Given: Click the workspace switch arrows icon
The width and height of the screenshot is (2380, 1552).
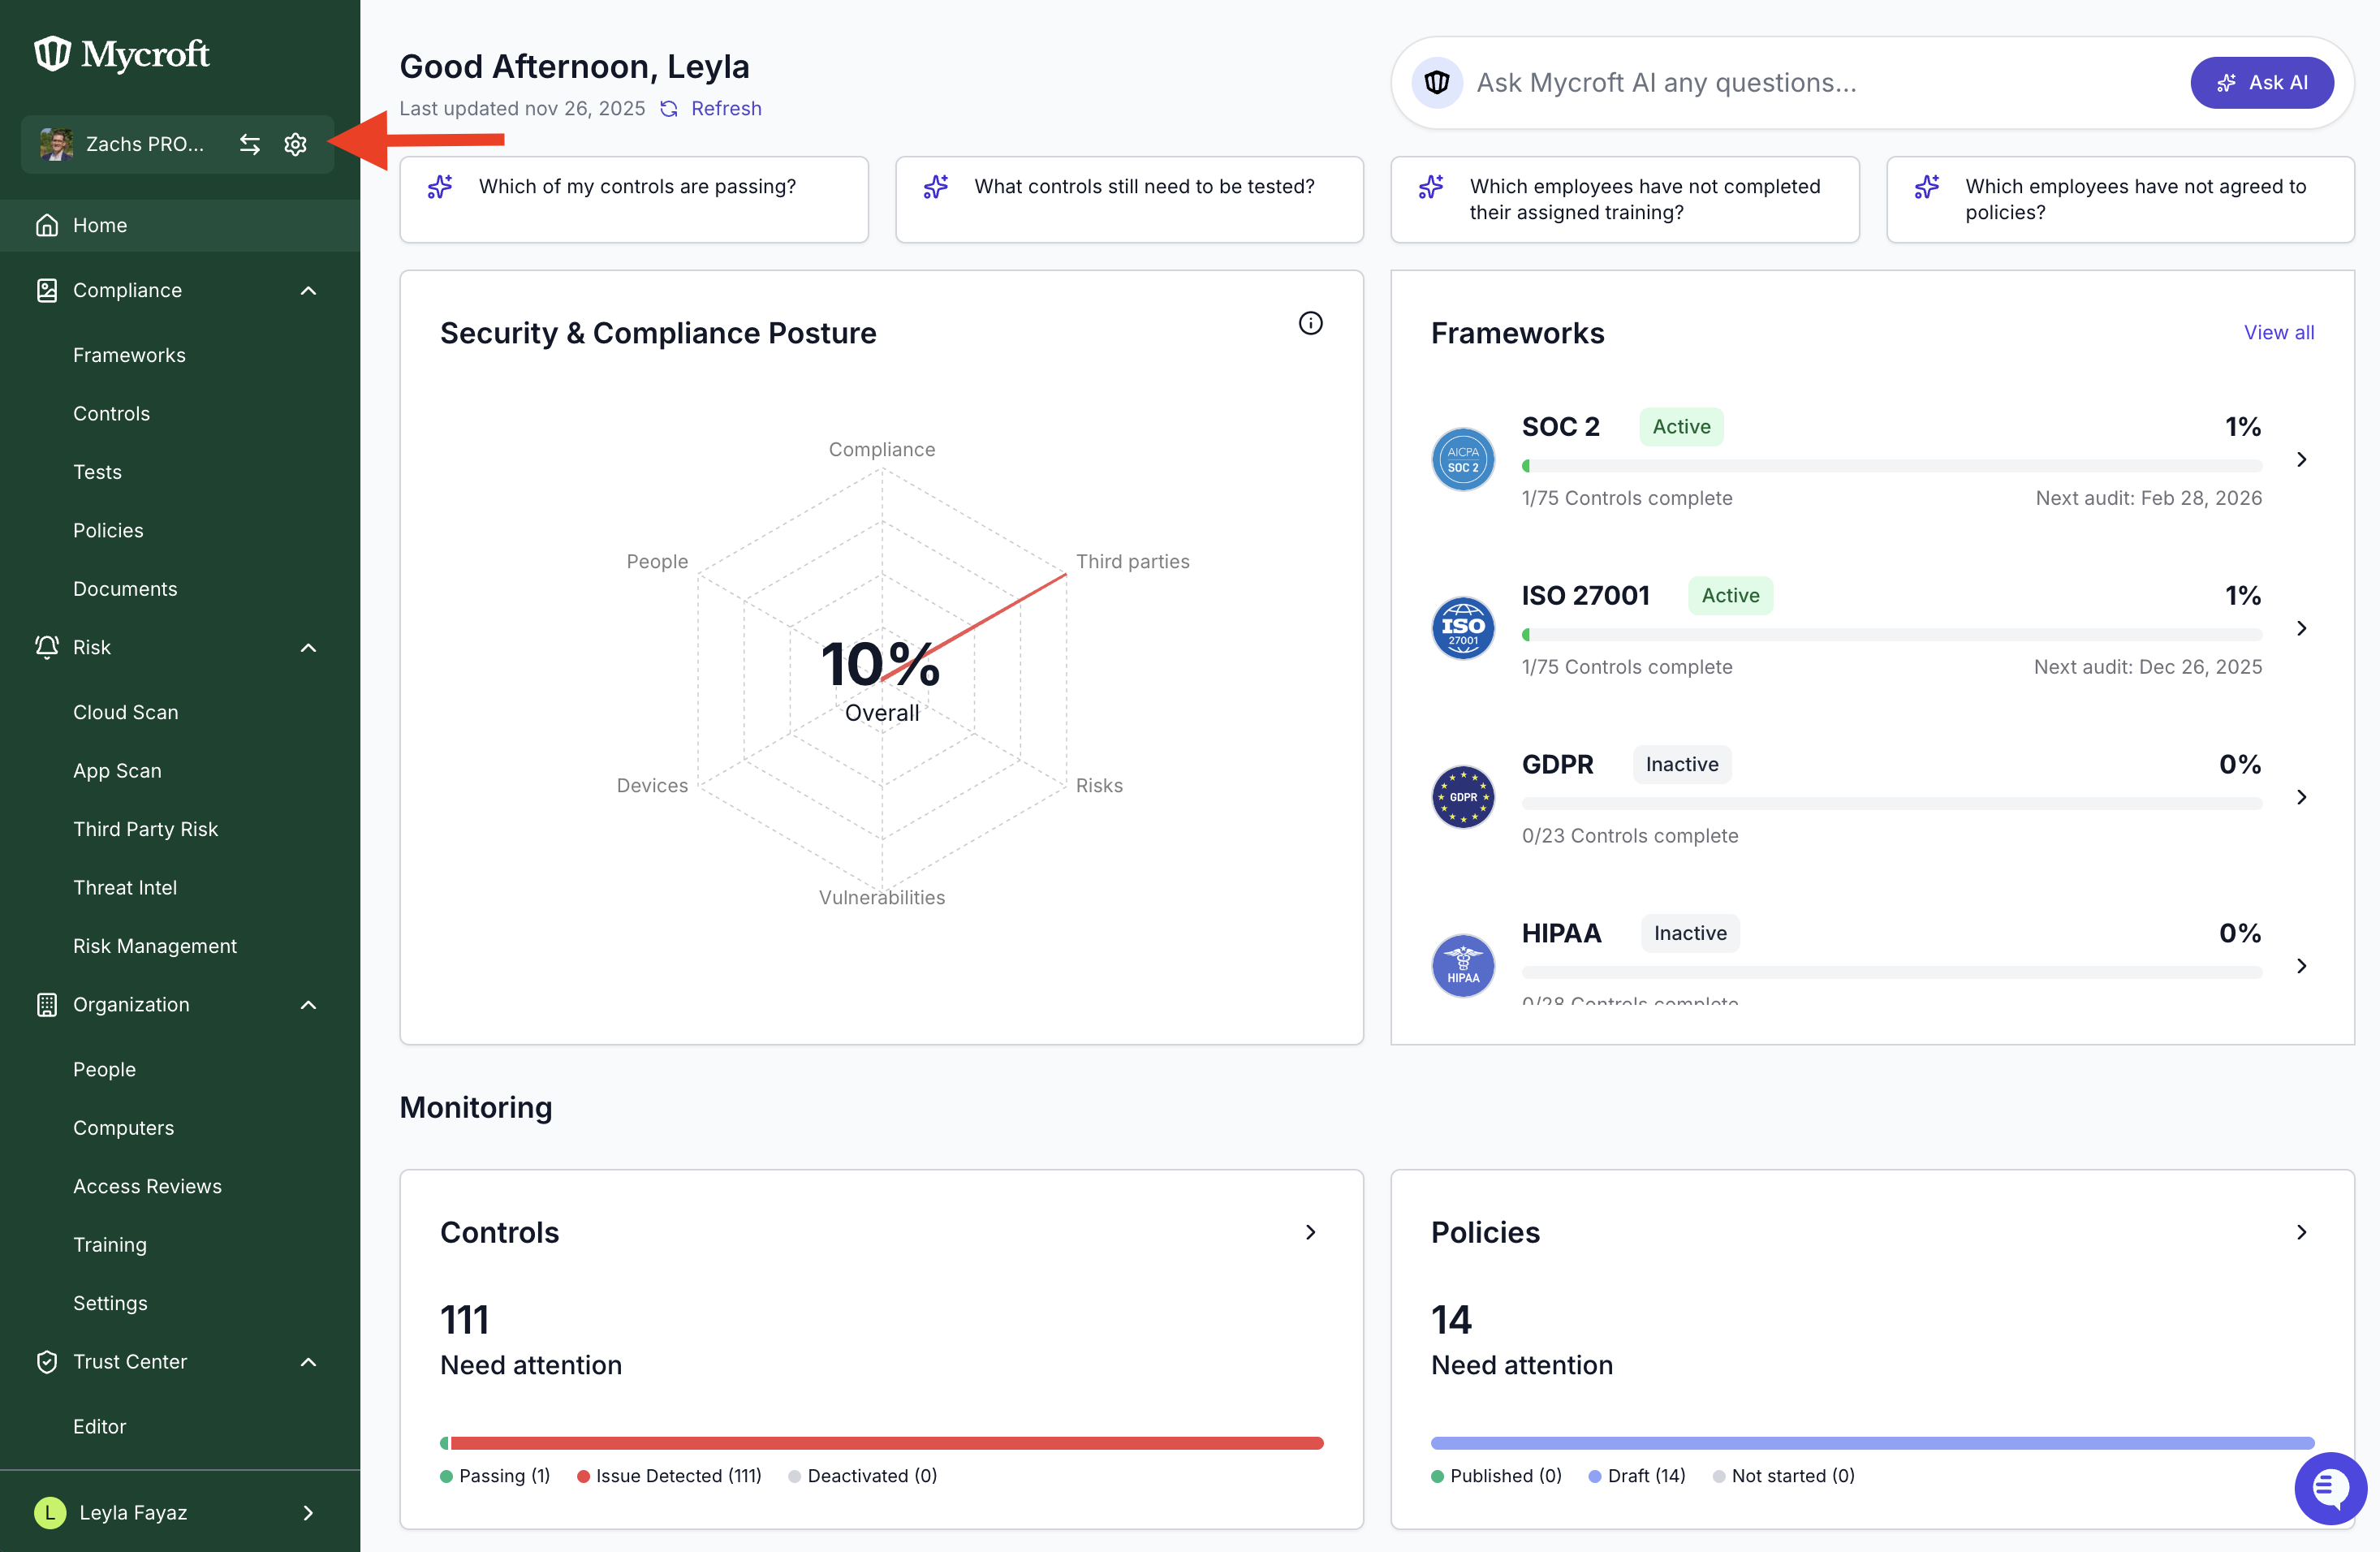Looking at the screenshot, I should click(250, 144).
